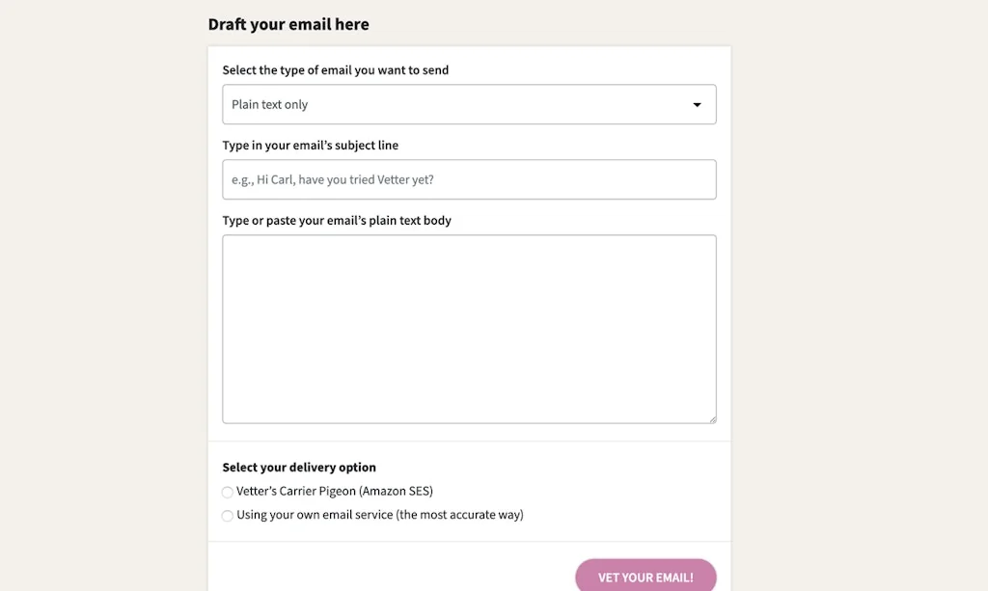Click the "Plain text only" selected value

[x=270, y=105]
